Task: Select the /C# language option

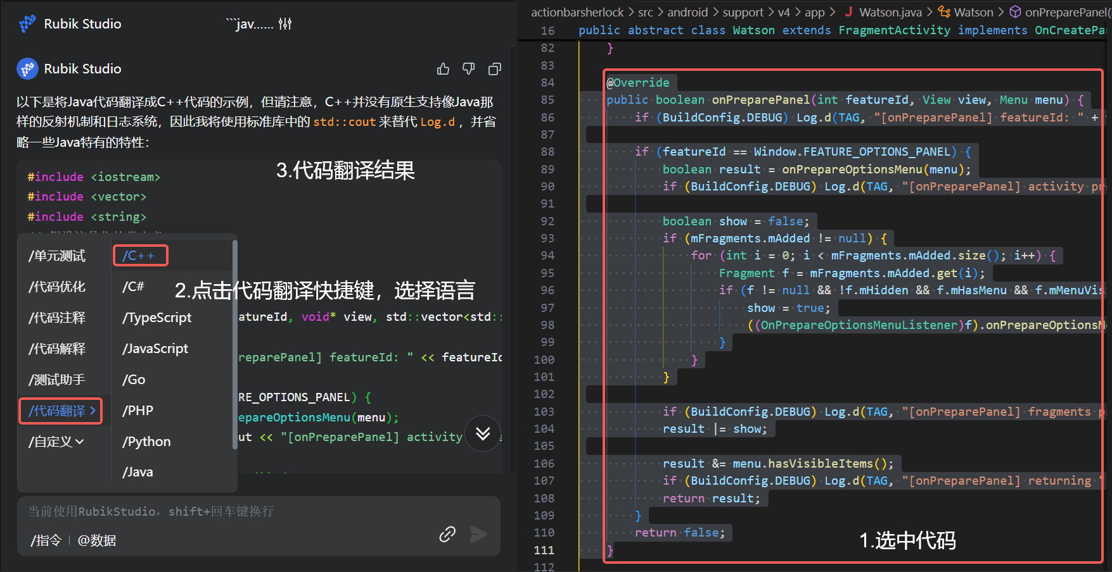Action: coord(133,287)
